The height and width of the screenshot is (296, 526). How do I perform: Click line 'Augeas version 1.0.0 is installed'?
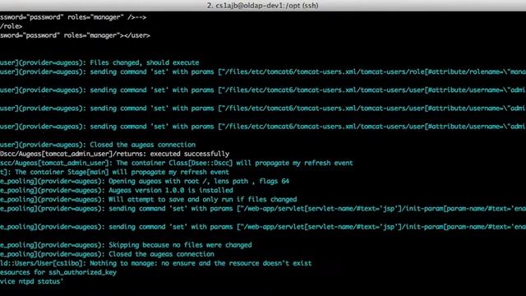170,190
